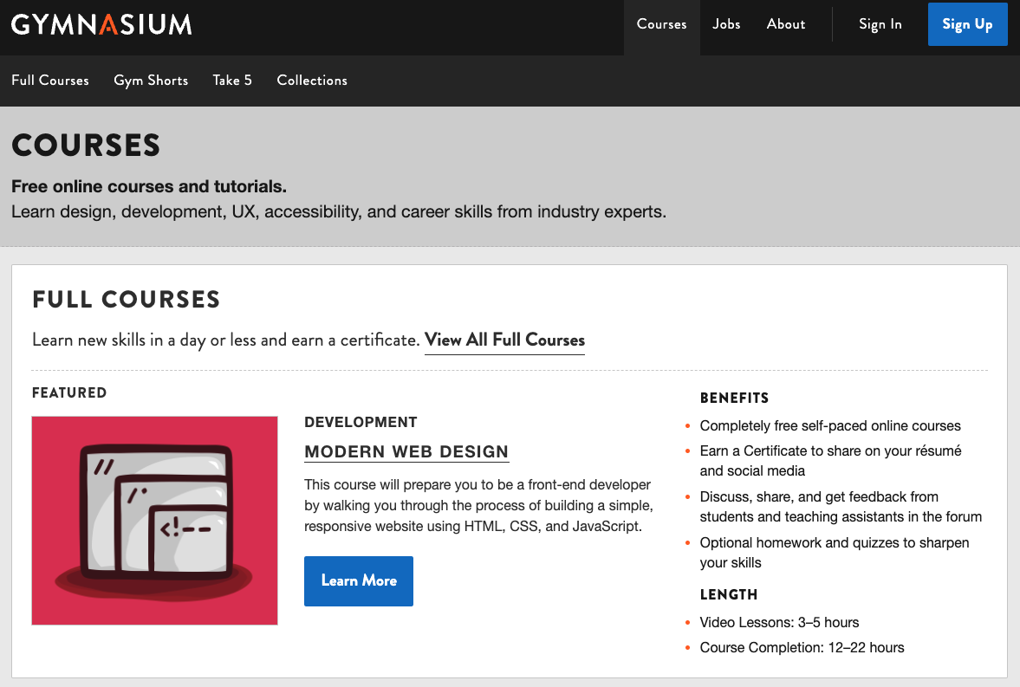This screenshot has height=687, width=1020.
Task: Click the Sign In link
Action: point(880,24)
